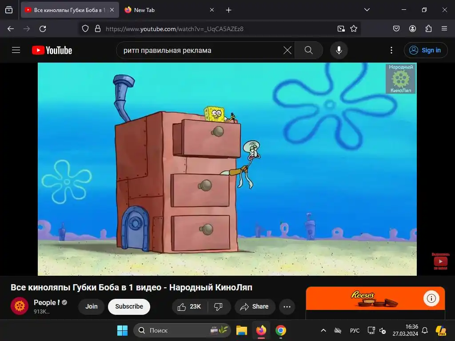Open File Explorer from the taskbar
Viewport: 455px width, 341px height.
(x=241, y=330)
